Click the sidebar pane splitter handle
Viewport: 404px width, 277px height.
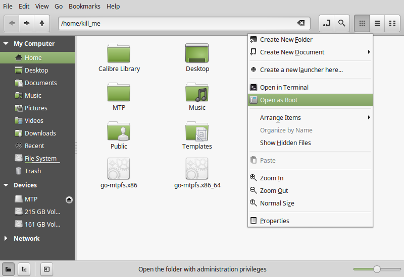click(x=76, y=148)
